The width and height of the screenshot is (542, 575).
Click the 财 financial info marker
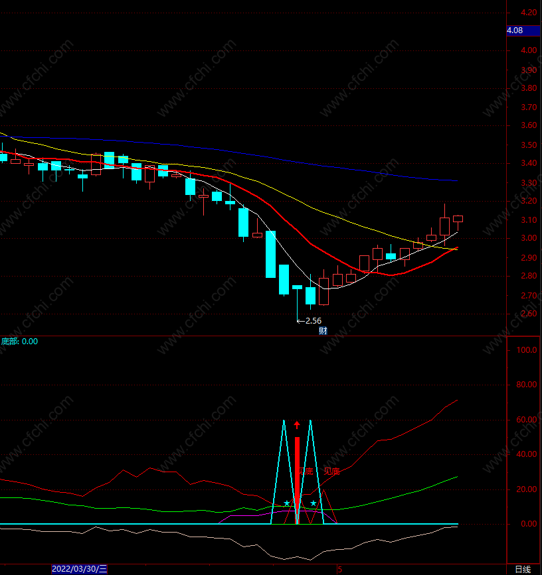coord(323,331)
